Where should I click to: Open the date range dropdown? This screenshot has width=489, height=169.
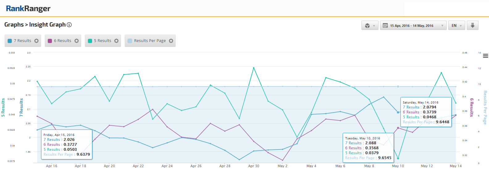[413, 26]
